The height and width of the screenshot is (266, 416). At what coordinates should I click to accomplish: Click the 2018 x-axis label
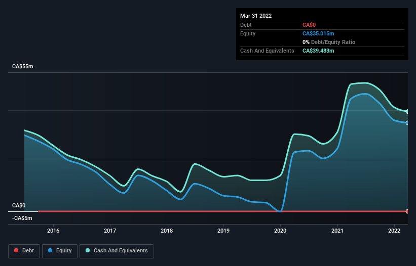point(167,231)
